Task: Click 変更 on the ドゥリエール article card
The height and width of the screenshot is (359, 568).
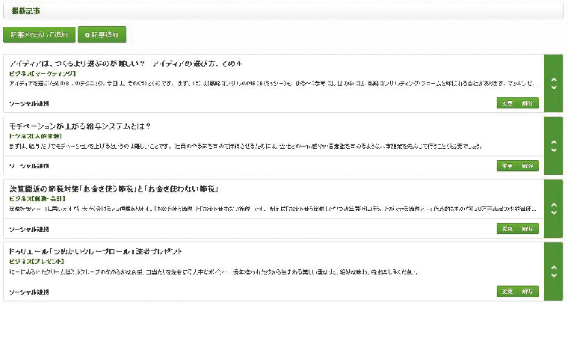Action: 507,292
